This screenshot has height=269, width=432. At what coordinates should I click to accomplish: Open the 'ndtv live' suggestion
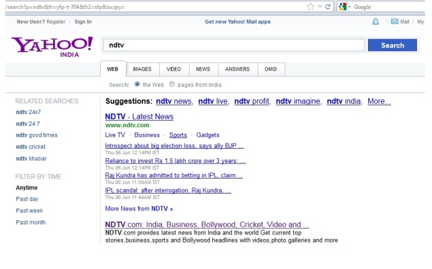point(213,101)
